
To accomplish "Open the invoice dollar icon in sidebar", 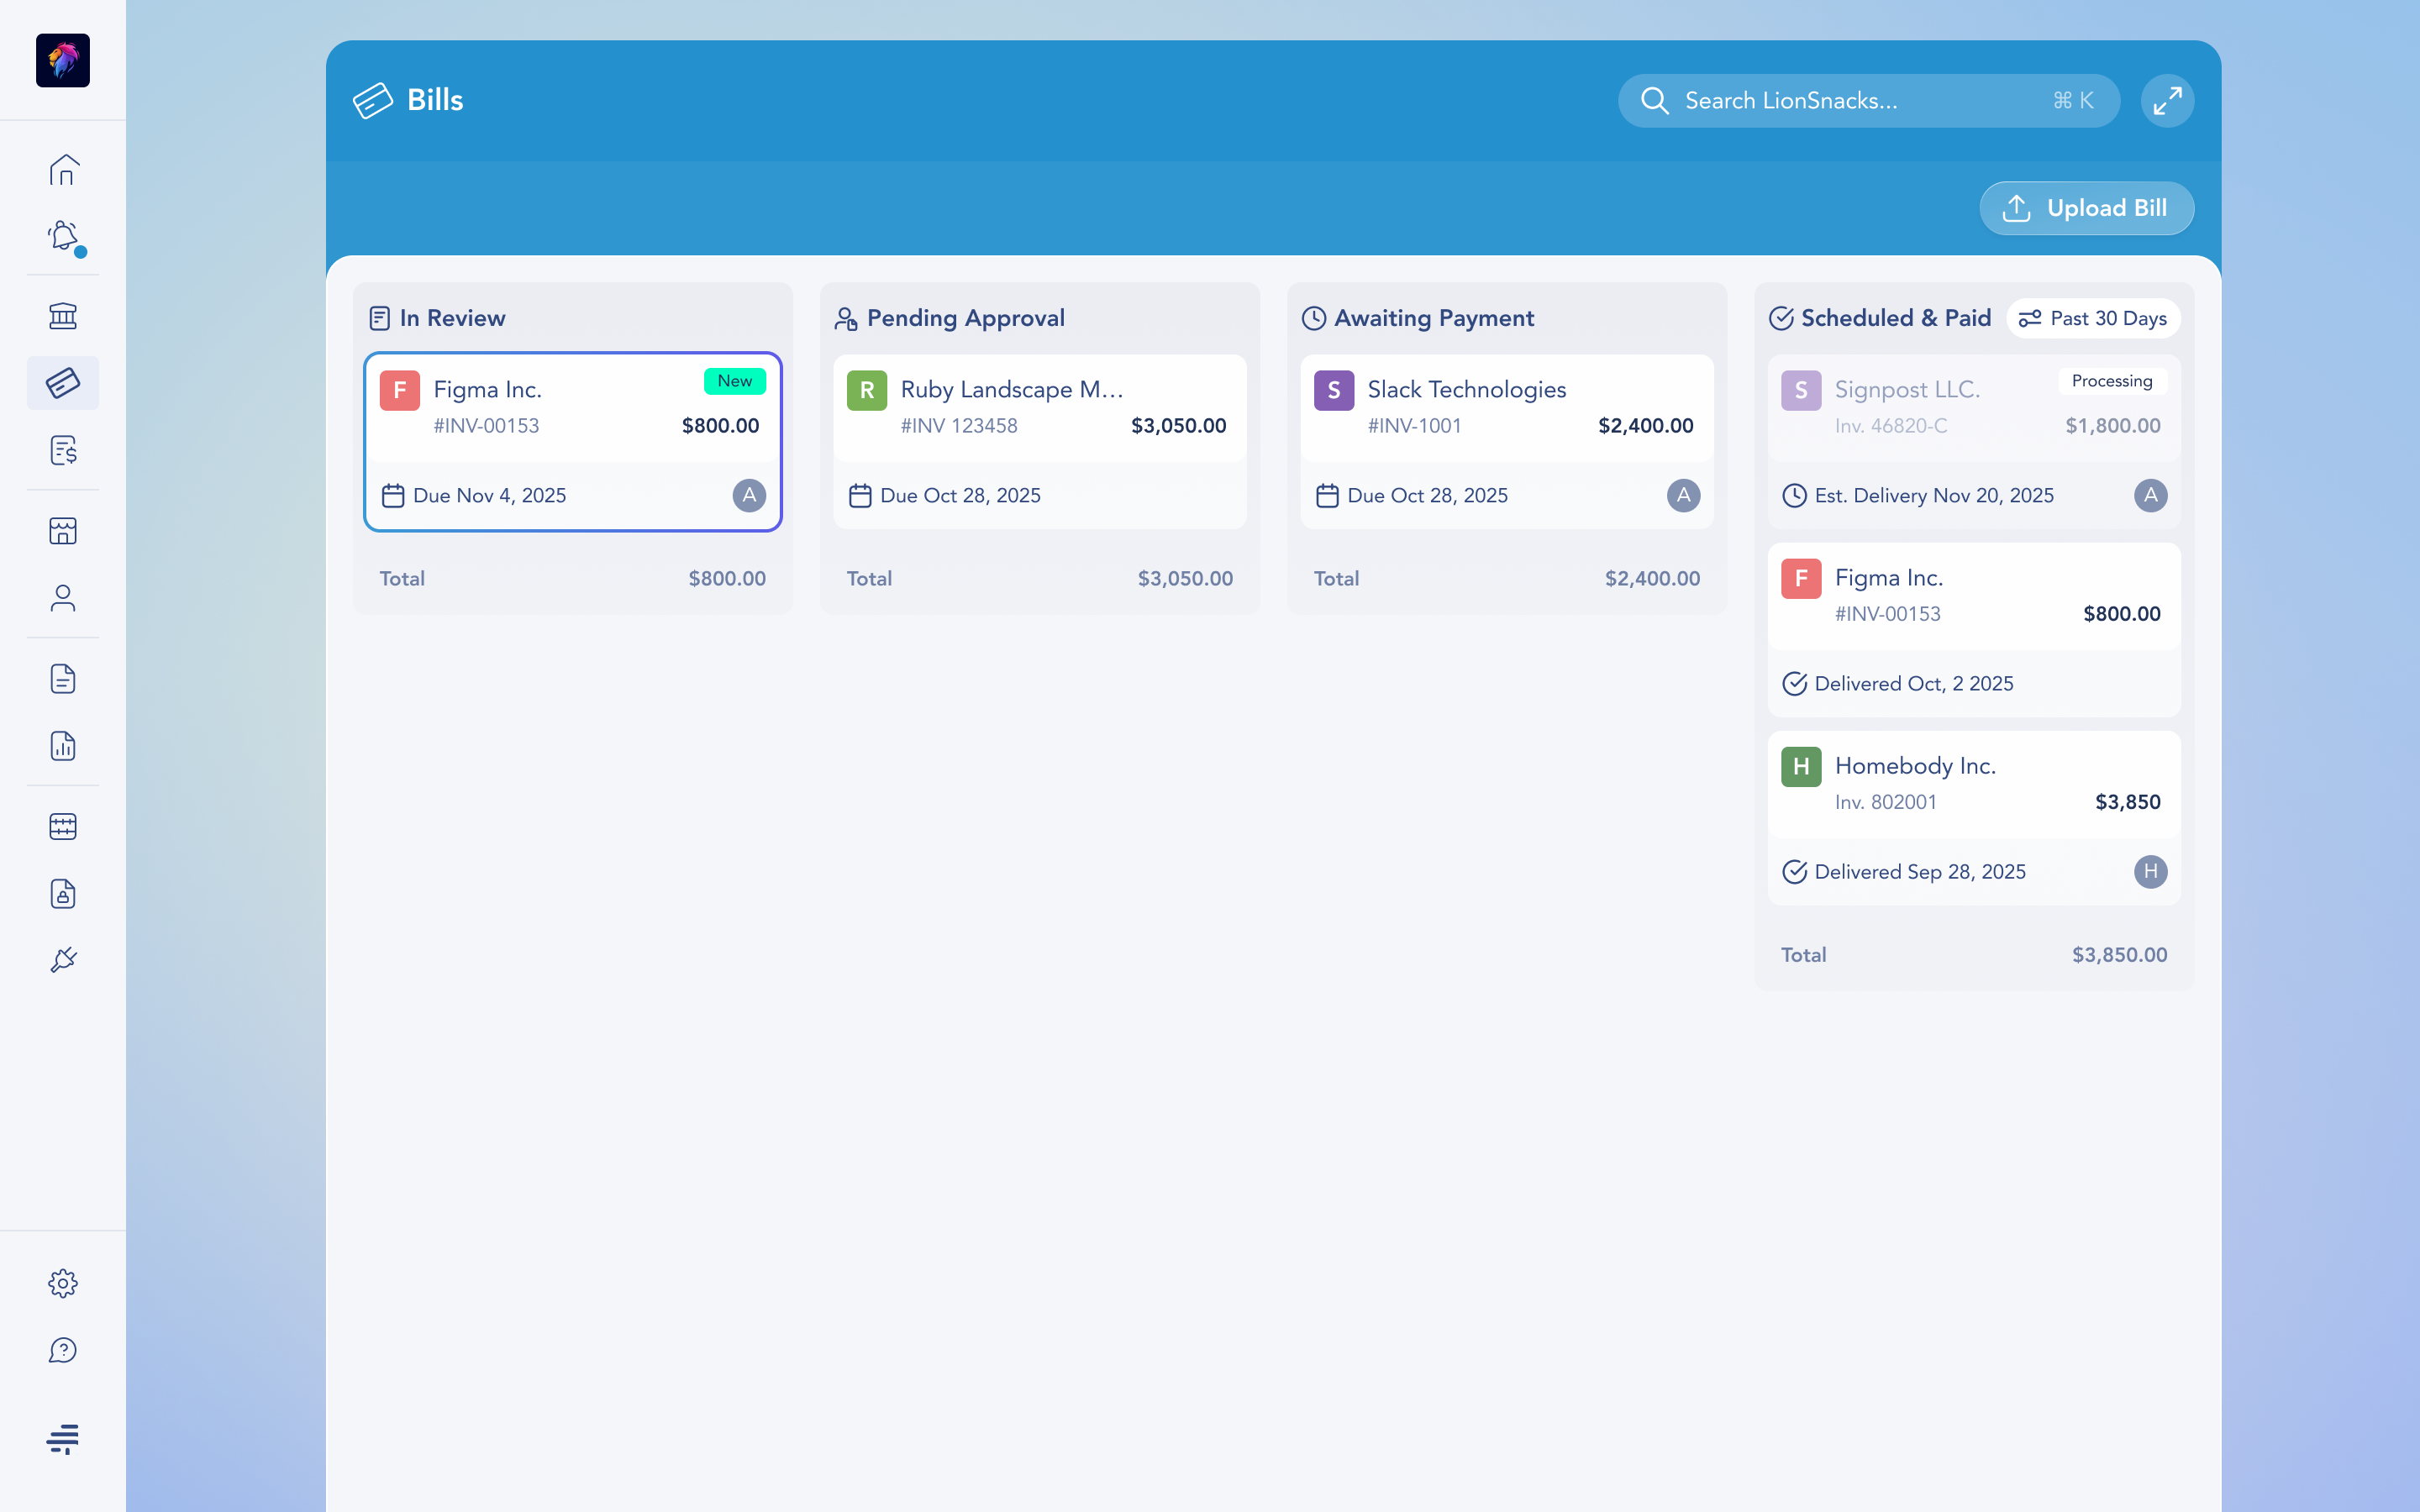I will pyautogui.click(x=63, y=450).
